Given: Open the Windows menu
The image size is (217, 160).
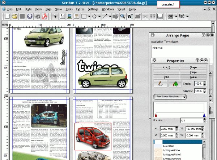Looking at the screenshot, I should [x=108, y=9].
